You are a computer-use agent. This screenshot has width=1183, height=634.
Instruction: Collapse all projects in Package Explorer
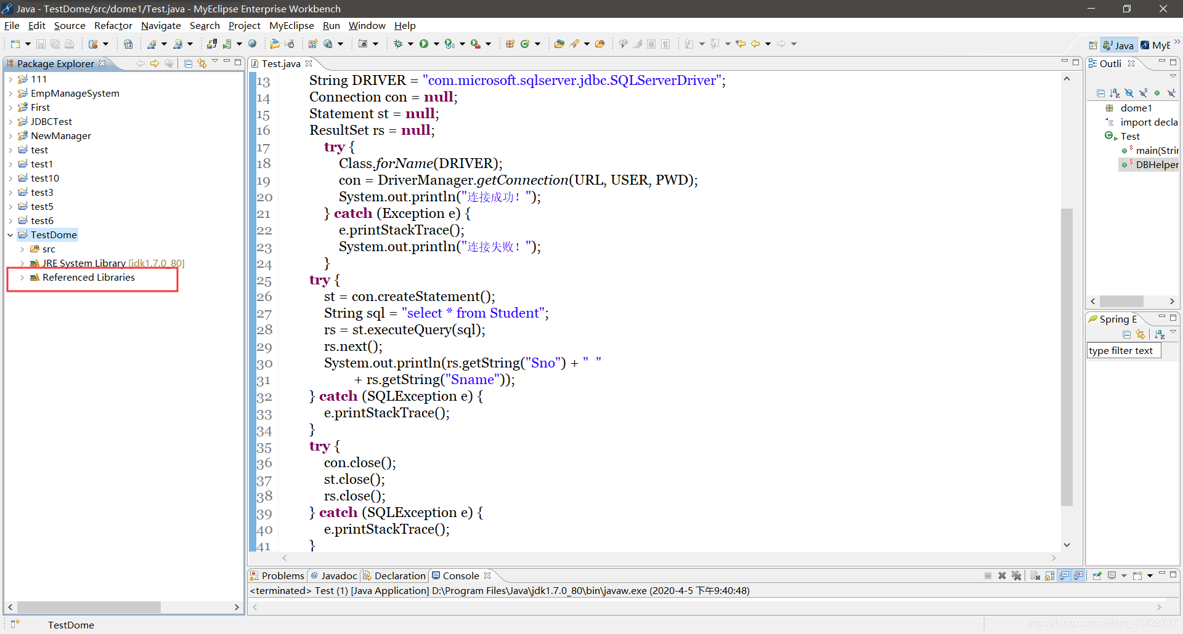[188, 63]
